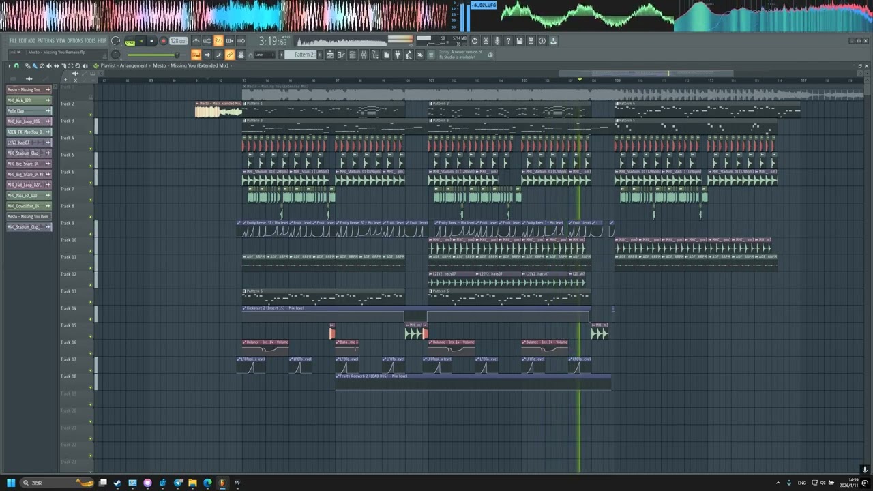Open the playlist options arrow menu

tap(9, 65)
